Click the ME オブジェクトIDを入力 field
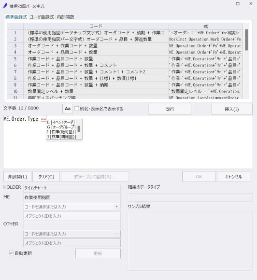The width and height of the screenshot is (257, 280). tap(72, 216)
